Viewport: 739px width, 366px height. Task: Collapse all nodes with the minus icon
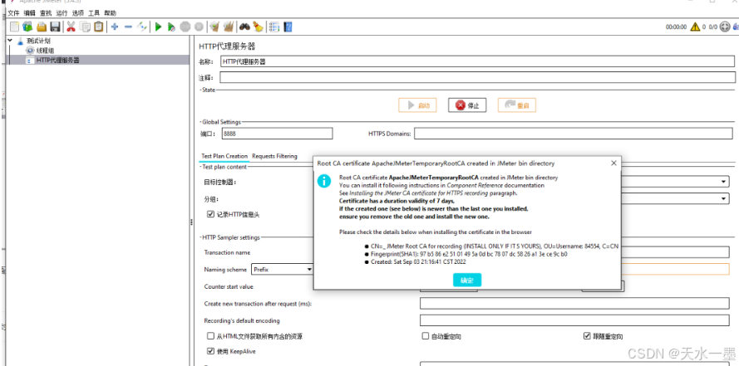pyautogui.click(x=128, y=27)
